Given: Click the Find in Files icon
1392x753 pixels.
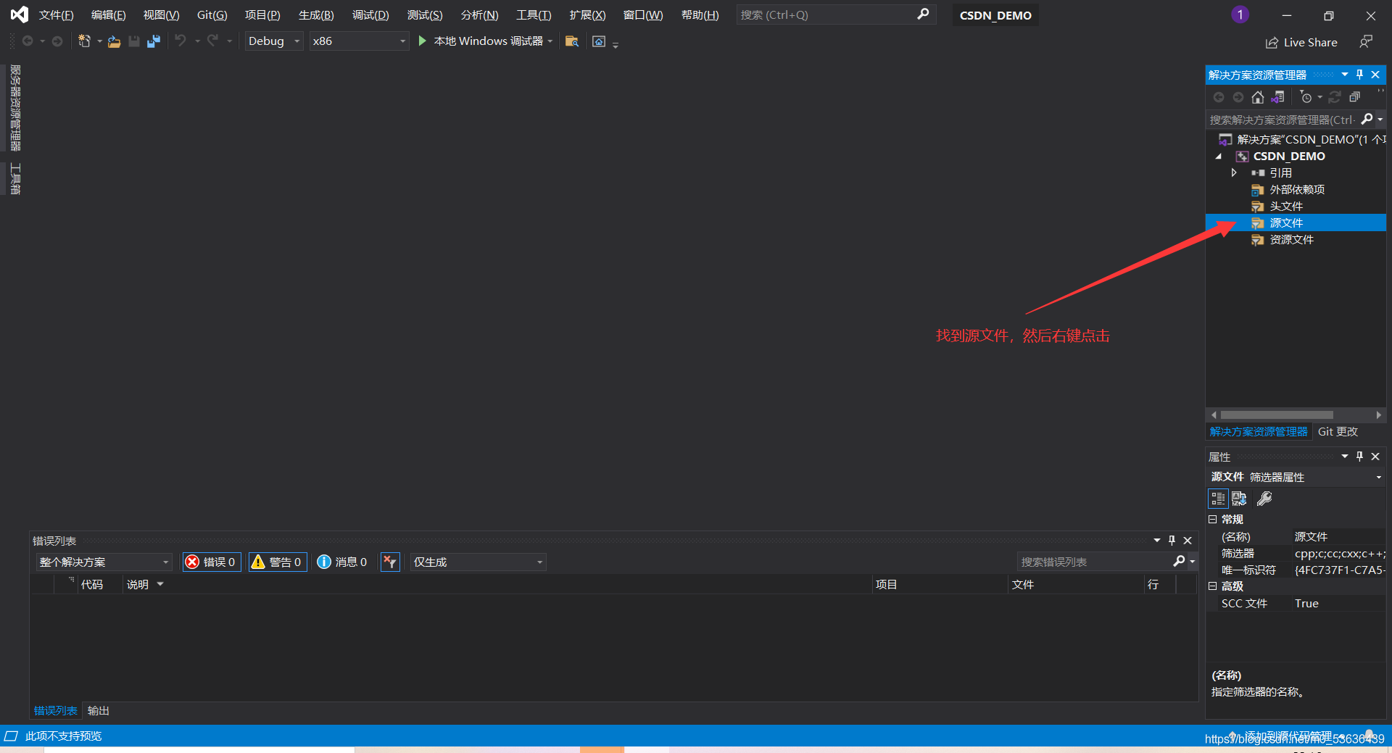Looking at the screenshot, I should 572,41.
